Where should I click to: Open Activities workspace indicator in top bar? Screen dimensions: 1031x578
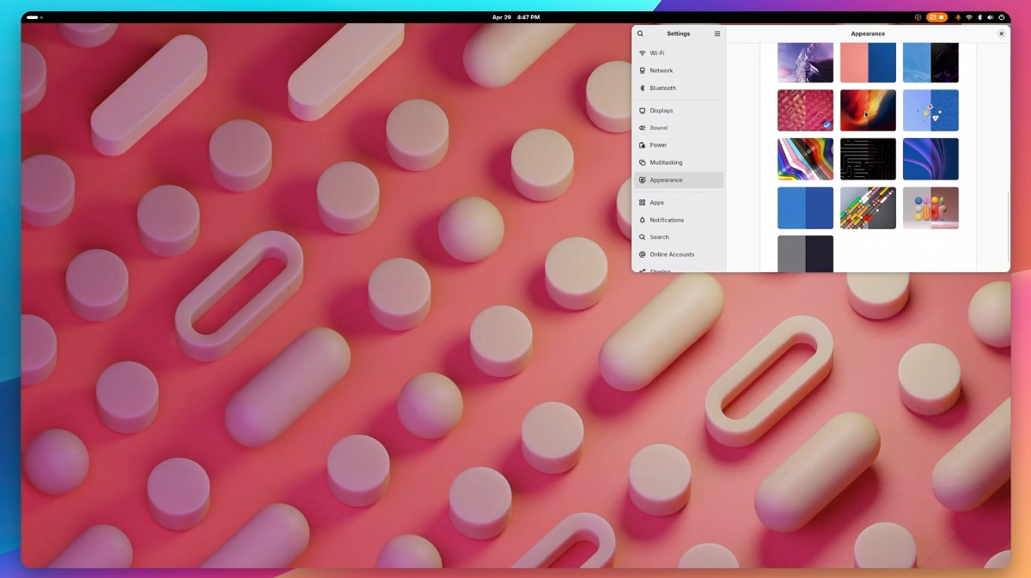34,17
